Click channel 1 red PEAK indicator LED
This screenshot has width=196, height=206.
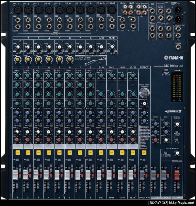(x=14, y=71)
